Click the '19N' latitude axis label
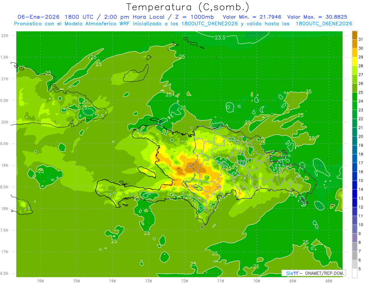Image resolution: width=369 pixels, height=285 pixels. click(x=5, y=165)
